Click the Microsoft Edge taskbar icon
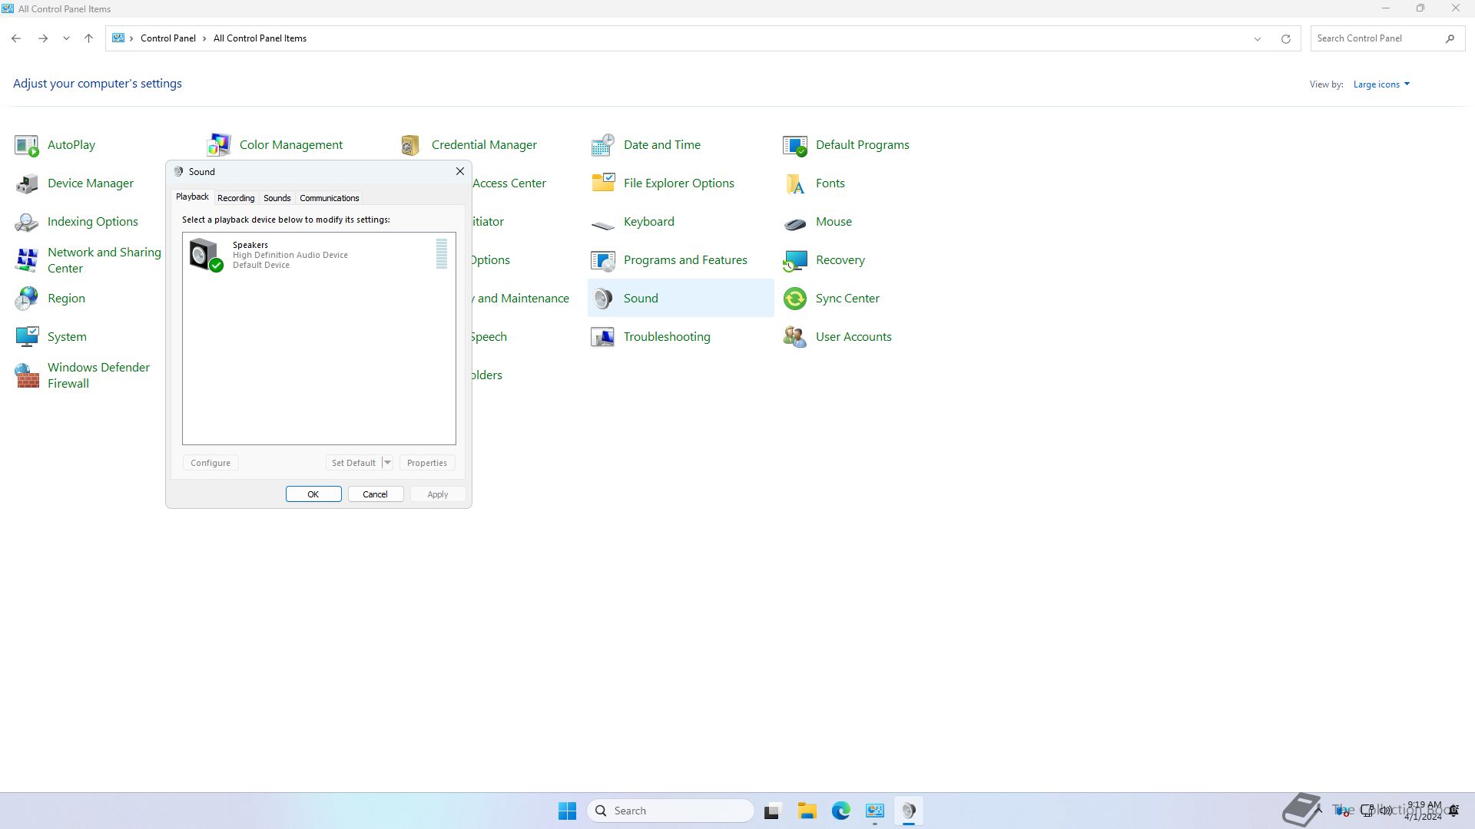Viewport: 1475px width, 829px height. click(840, 811)
